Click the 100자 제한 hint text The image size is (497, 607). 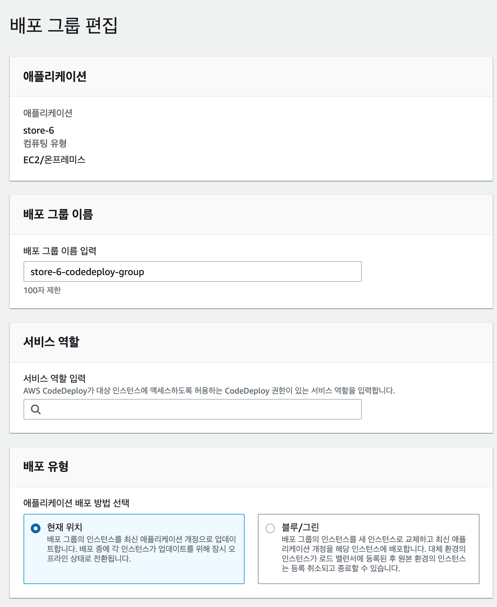[42, 290]
